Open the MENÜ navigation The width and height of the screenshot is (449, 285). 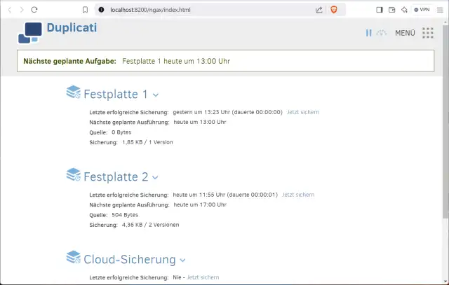[x=405, y=33]
